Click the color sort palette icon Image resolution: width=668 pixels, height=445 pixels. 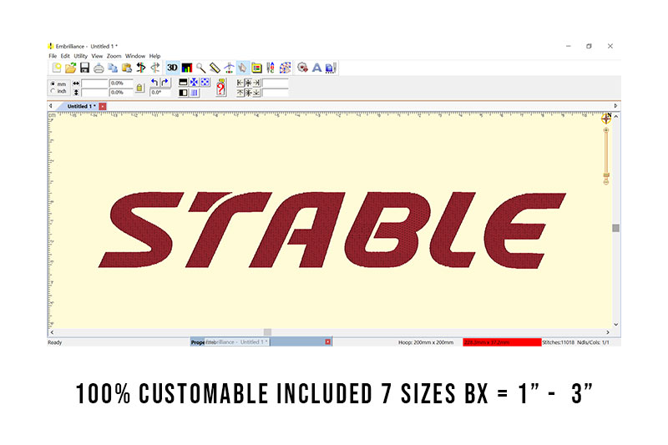click(x=285, y=68)
